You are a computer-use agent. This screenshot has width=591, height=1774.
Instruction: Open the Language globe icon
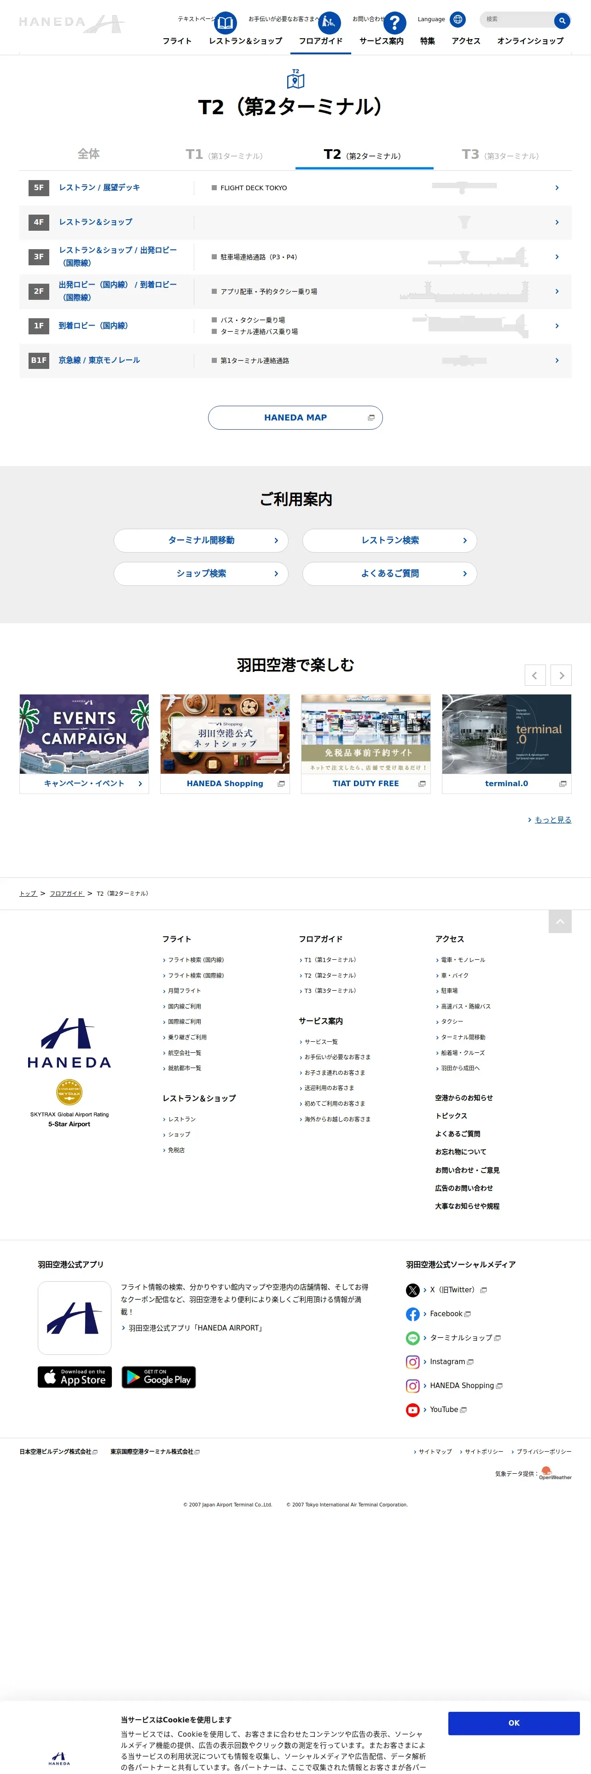click(x=458, y=19)
